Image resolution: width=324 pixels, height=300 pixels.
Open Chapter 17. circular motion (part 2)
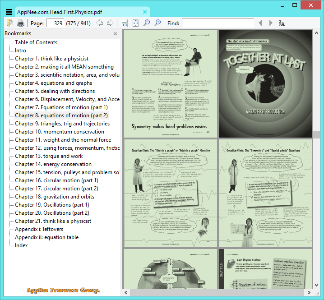[x=56, y=189]
